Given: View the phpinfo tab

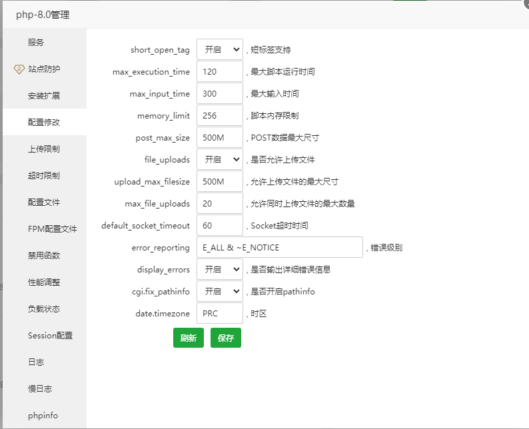Looking at the screenshot, I should pos(43,416).
